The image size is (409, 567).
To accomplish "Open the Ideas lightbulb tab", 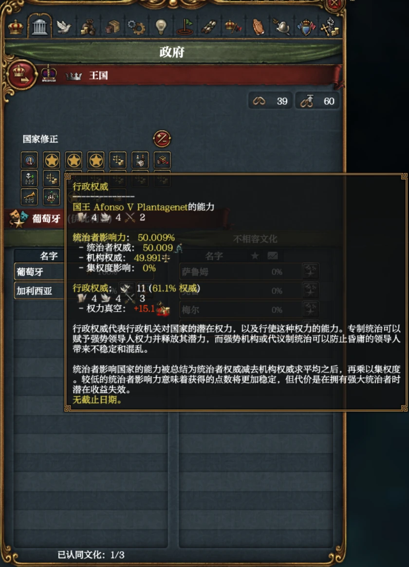I will (x=161, y=27).
